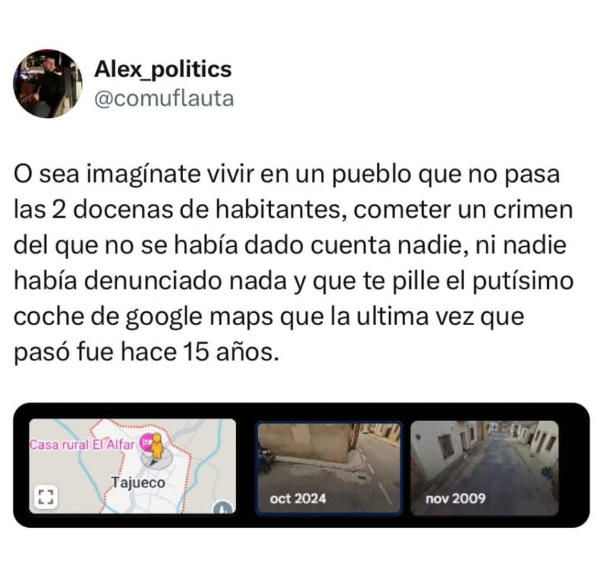Click the red dotted municipality boundary
The image size is (603, 572).
pos(188,477)
